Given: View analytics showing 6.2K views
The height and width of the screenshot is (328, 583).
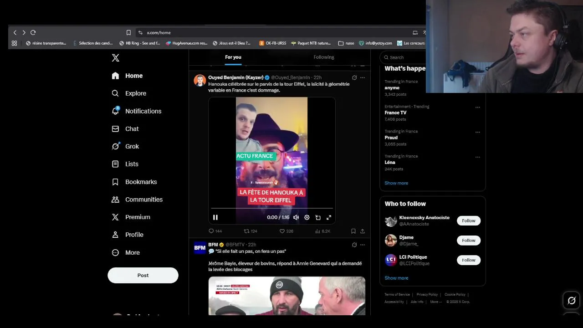Looking at the screenshot, I should click(x=322, y=231).
